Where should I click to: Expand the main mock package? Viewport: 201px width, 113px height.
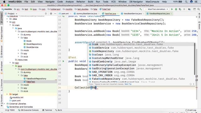point(19,50)
